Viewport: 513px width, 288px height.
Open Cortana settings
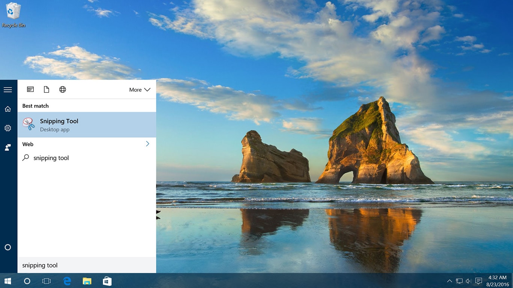tap(8, 128)
